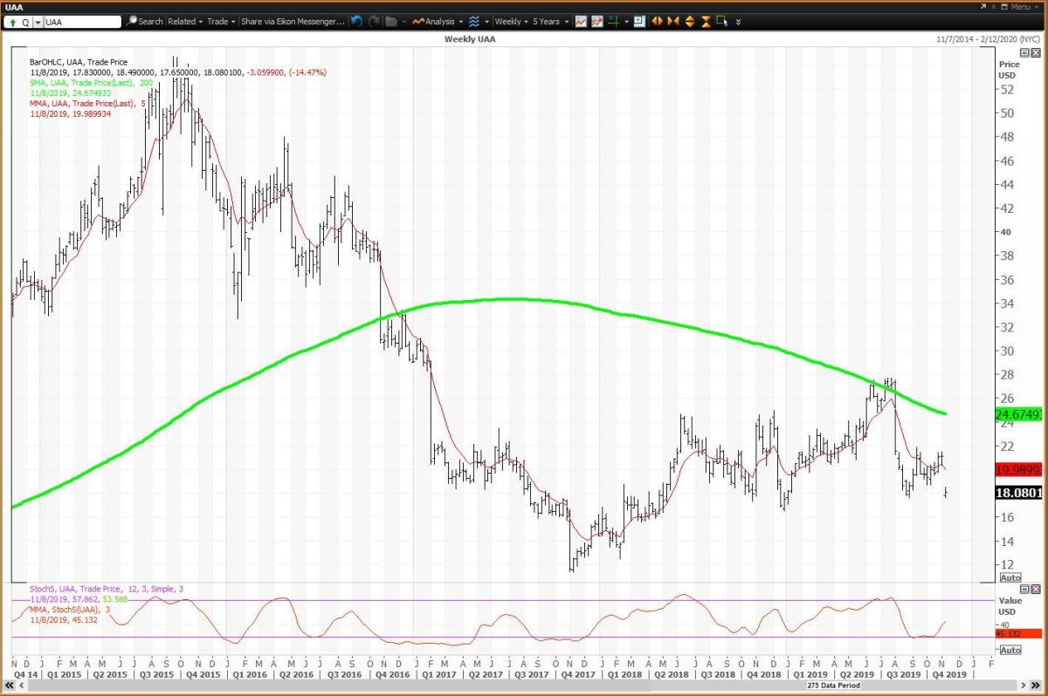Expand the 5 Years range dropdown
This screenshot has width=1048, height=696.
548,21
